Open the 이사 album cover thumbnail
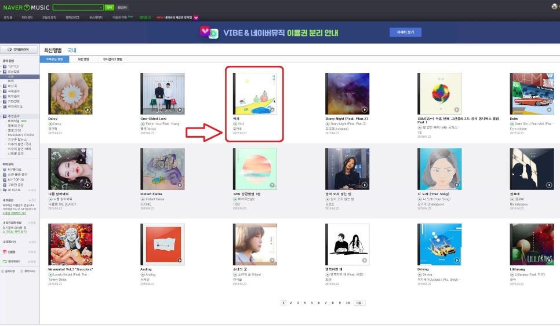This screenshot has height=326, width=560. (x=254, y=94)
